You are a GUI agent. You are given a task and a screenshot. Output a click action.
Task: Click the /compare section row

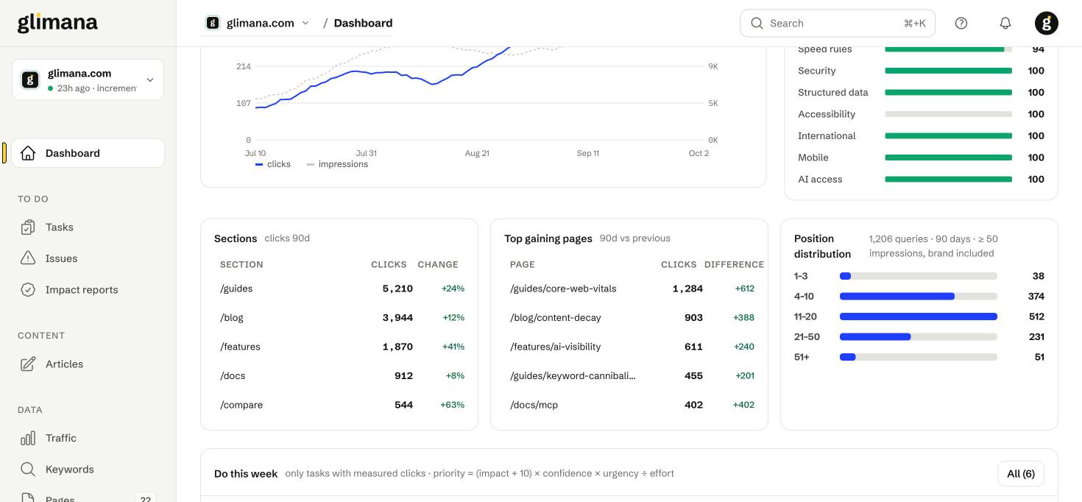(x=339, y=405)
